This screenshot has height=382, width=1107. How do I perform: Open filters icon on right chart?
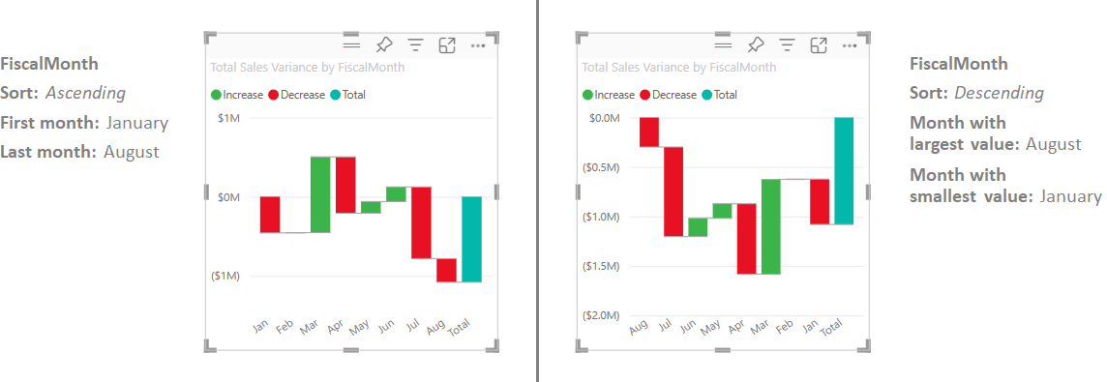pyautogui.click(x=787, y=45)
